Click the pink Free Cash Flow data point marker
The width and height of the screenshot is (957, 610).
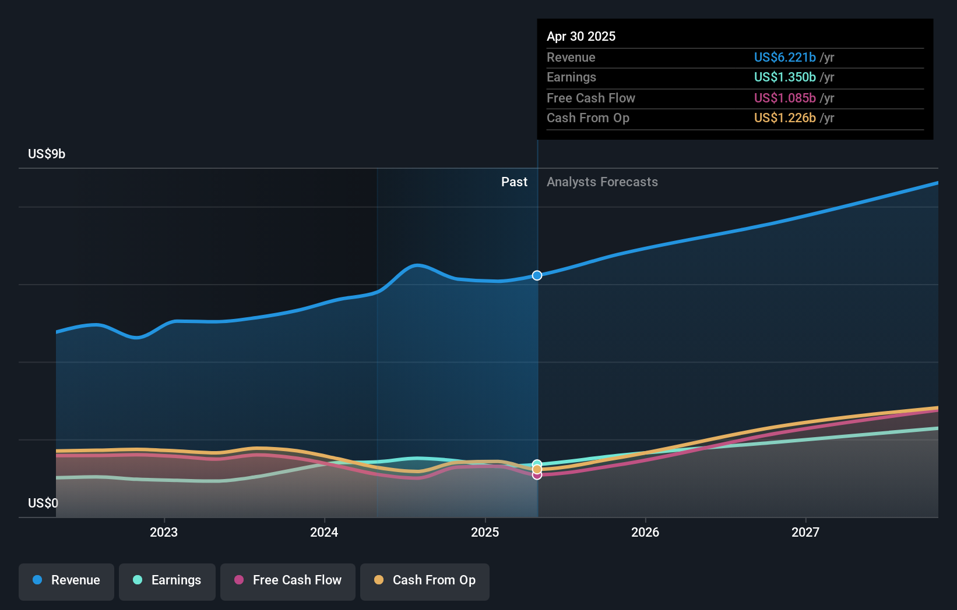[x=537, y=475]
